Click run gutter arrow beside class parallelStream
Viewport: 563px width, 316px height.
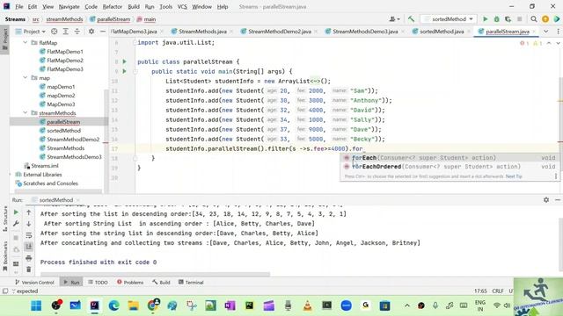(x=125, y=61)
